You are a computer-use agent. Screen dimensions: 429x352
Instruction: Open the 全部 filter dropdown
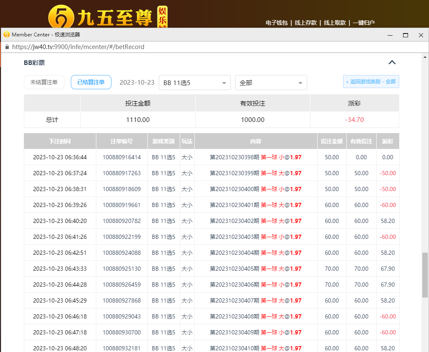pyautogui.click(x=271, y=83)
